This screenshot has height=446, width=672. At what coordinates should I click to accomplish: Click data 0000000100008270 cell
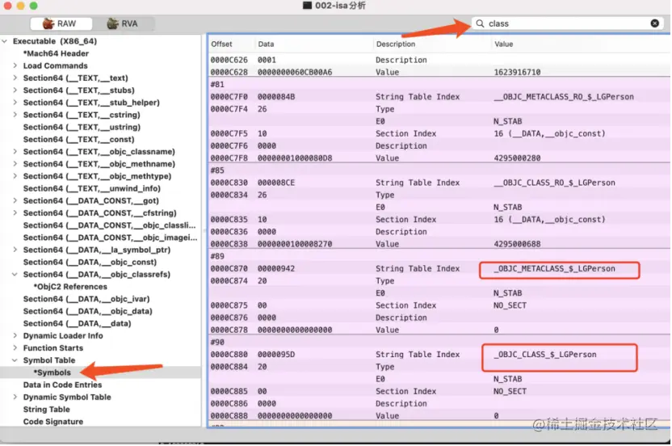[x=295, y=244]
